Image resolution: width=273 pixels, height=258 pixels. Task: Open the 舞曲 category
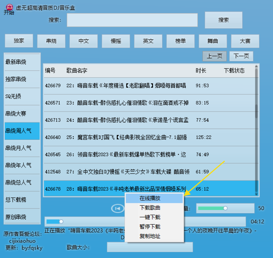[213, 41]
